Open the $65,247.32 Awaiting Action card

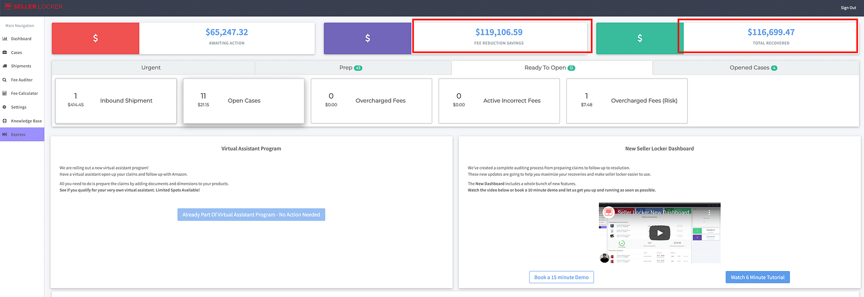click(x=227, y=38)
